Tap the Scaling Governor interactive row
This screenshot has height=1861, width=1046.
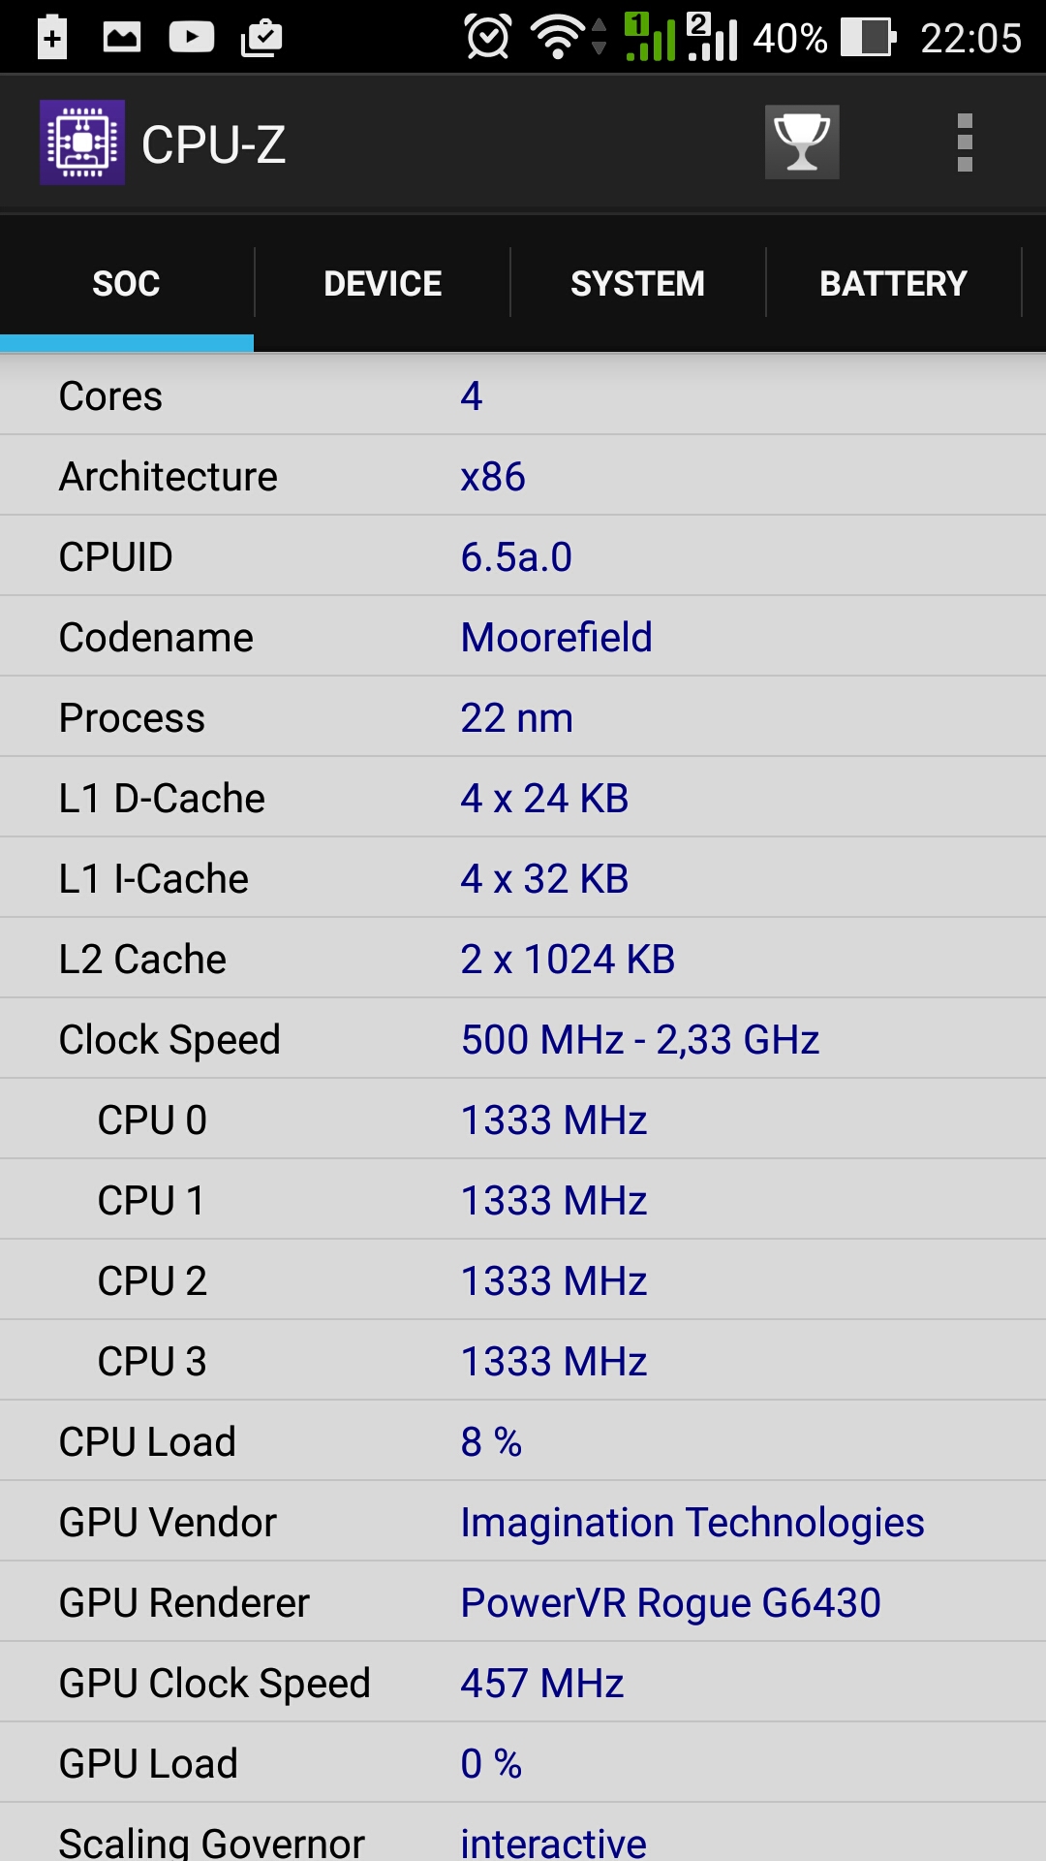523,1839
